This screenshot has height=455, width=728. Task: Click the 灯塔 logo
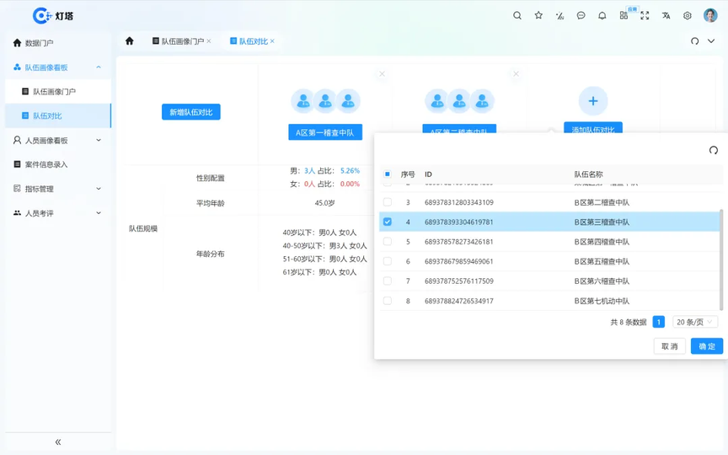[53, 15]
